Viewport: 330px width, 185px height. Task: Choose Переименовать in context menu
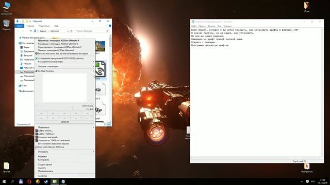pyautogui.click(x=65, y=171)
